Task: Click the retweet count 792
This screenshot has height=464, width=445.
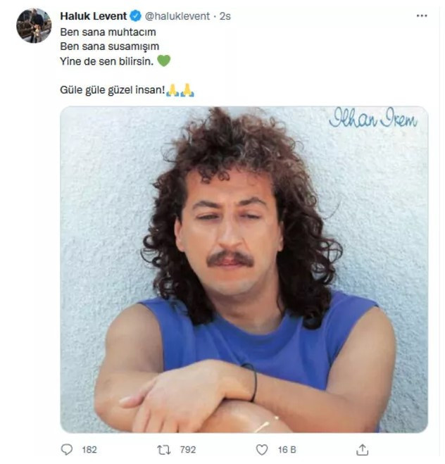Action: tap(187, 449)
